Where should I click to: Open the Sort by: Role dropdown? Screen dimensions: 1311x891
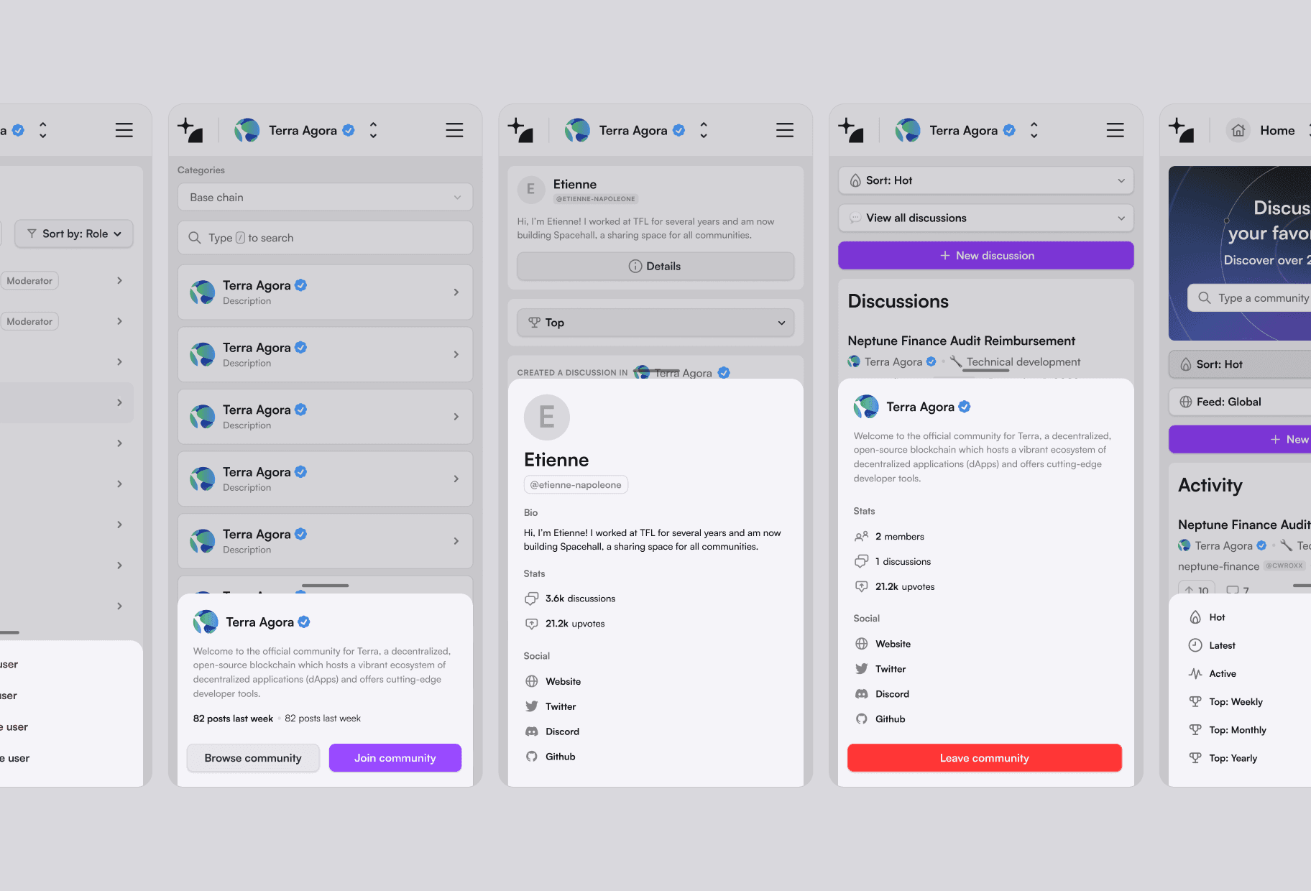pyautogui.click(x=74, y=234)
